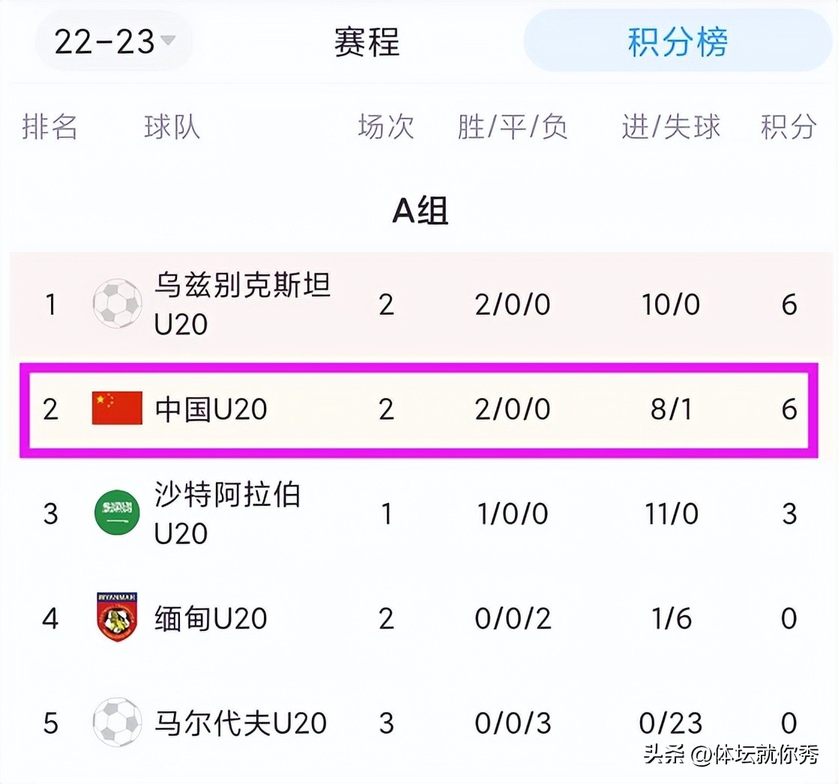838x784 pixels.
Task: Click the Myanmar U20 crest icon
Action: point(116,618)
